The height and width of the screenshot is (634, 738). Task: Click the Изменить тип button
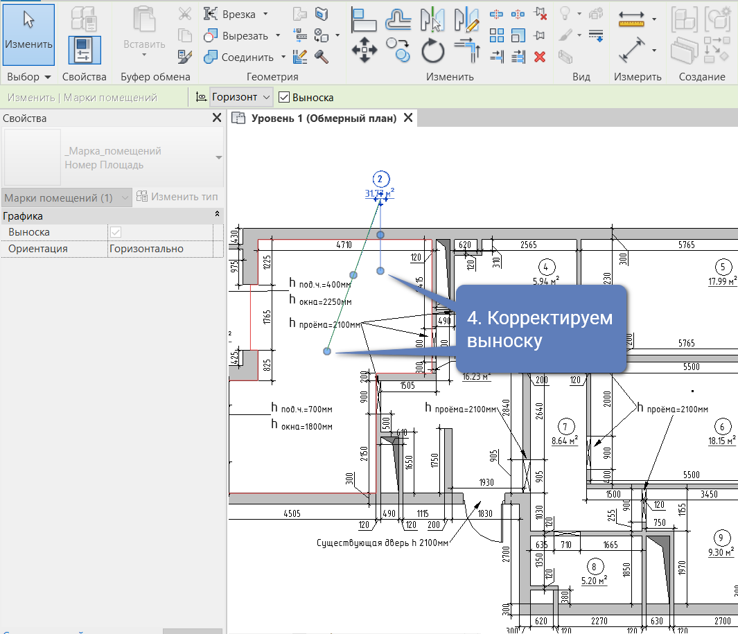[x=177, y=197]
